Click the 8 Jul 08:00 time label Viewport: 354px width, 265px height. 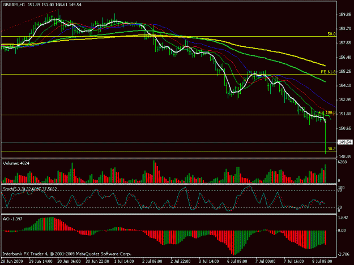[322, 261]
